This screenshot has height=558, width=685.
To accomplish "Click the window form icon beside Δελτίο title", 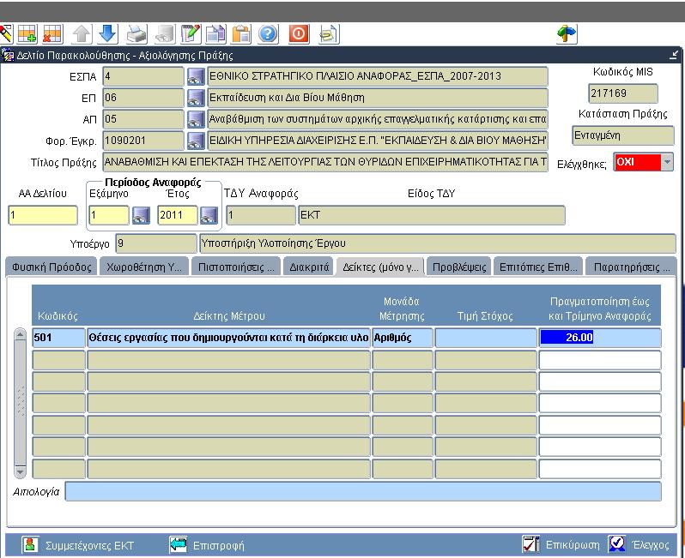I will point(8,56).
